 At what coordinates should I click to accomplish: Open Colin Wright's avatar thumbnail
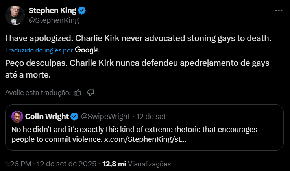(x=17, y=117)
